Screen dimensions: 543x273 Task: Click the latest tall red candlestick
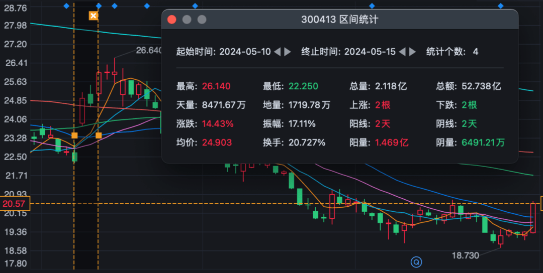[533, 218]
